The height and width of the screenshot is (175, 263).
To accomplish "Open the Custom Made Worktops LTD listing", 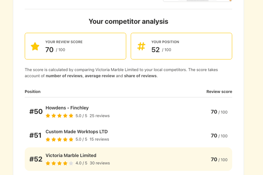I will (76, 131).
